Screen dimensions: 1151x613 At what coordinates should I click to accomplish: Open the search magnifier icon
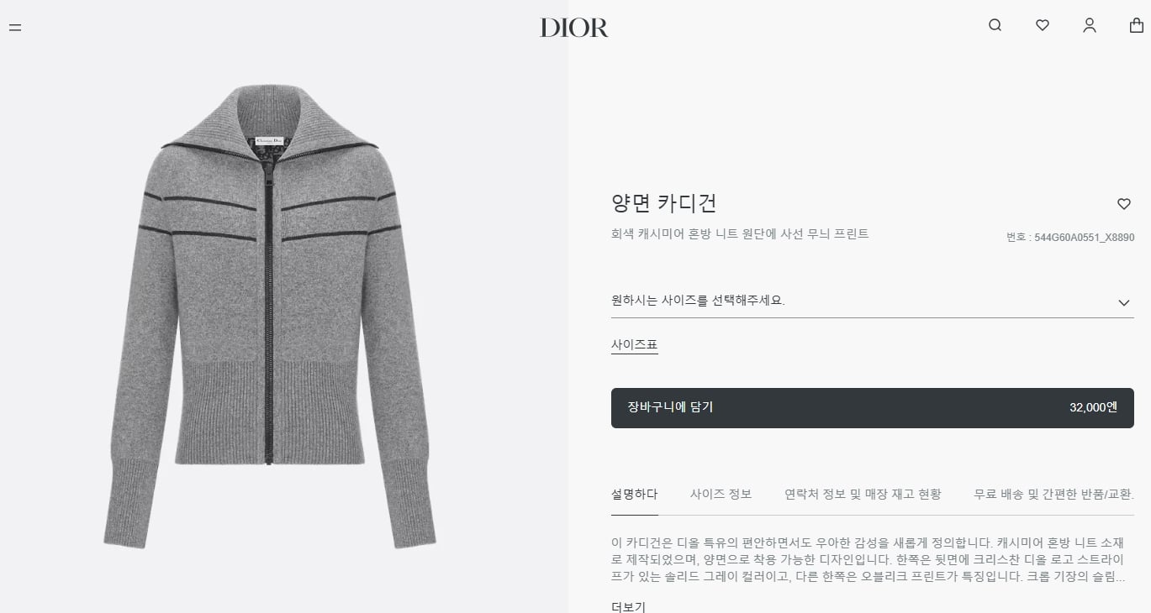tap(995, 25)
